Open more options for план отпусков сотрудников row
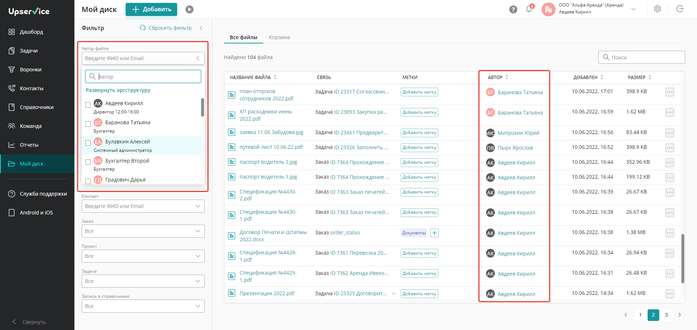Image resolution: width=697 pixels, height=330 pixels. 670,92
